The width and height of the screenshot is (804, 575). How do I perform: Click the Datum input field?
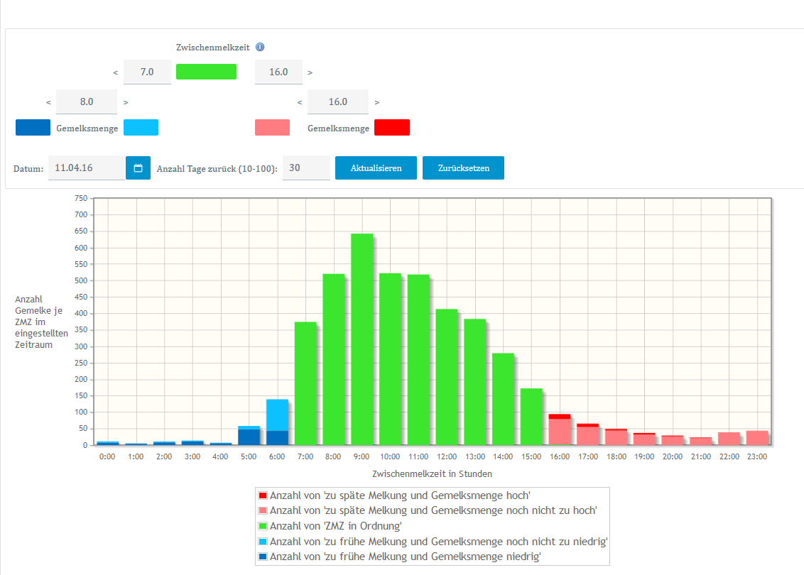[86, 168]
